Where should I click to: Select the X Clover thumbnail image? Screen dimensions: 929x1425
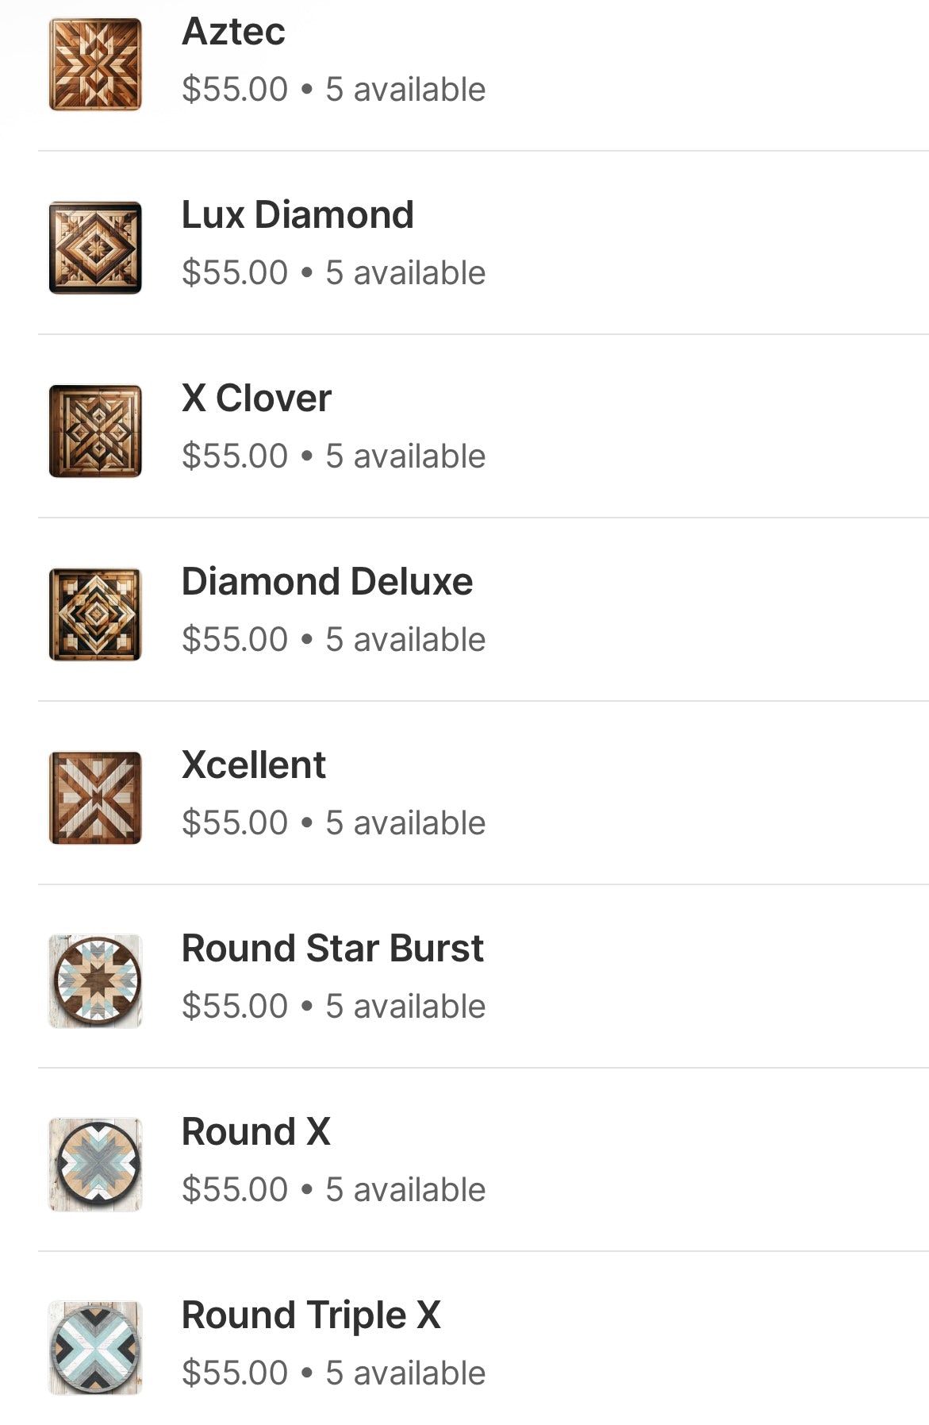[x=95, y=431]
